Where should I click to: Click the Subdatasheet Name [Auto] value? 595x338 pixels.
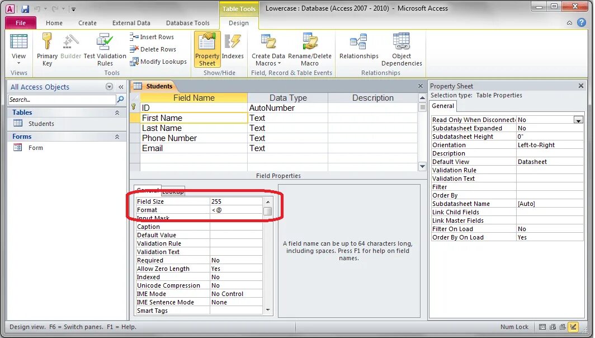pyautogui.click(x=550, y=204)
